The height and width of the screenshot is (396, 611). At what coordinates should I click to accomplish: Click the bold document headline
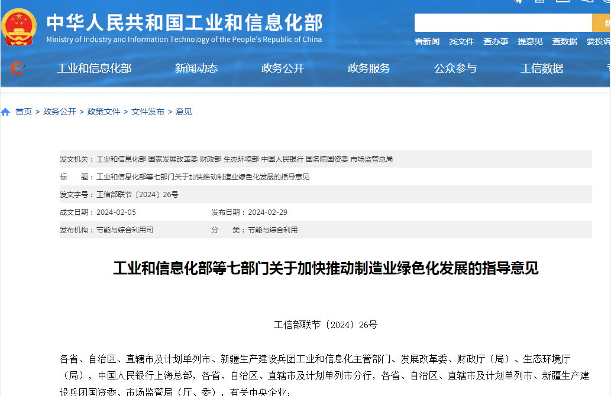tap(326, 268)
